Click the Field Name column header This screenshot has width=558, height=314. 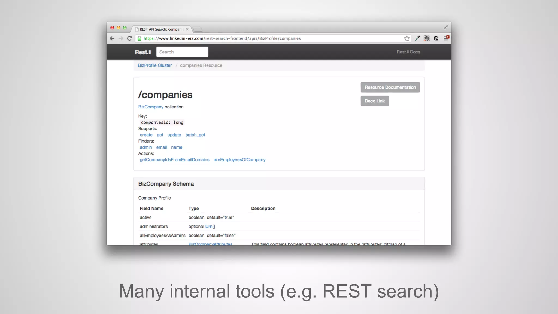tap(151, 209)
